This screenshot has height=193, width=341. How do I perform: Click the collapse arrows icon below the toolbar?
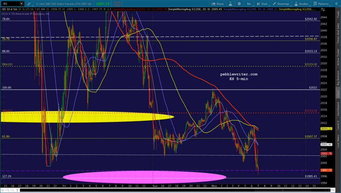tap(323, 10)
